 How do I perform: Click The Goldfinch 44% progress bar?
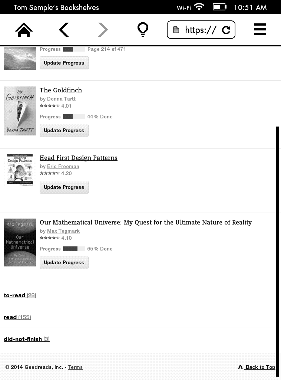point(74,117)
